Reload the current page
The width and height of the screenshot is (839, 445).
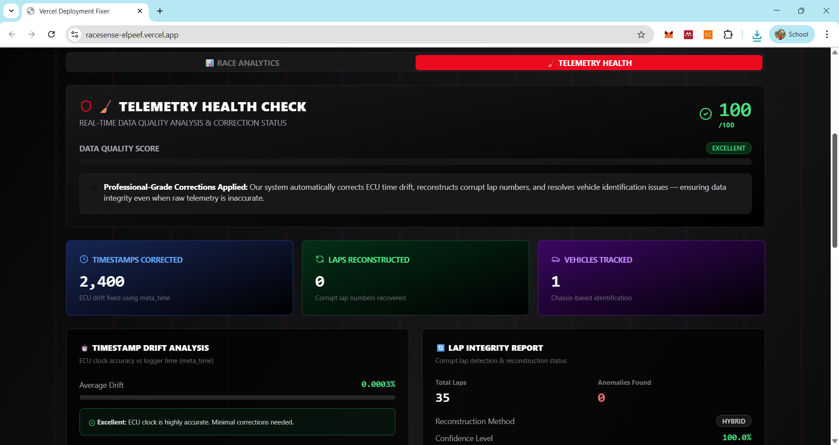[x=52, y=34]
